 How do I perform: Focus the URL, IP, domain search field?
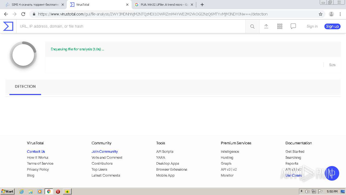point(131,26)
